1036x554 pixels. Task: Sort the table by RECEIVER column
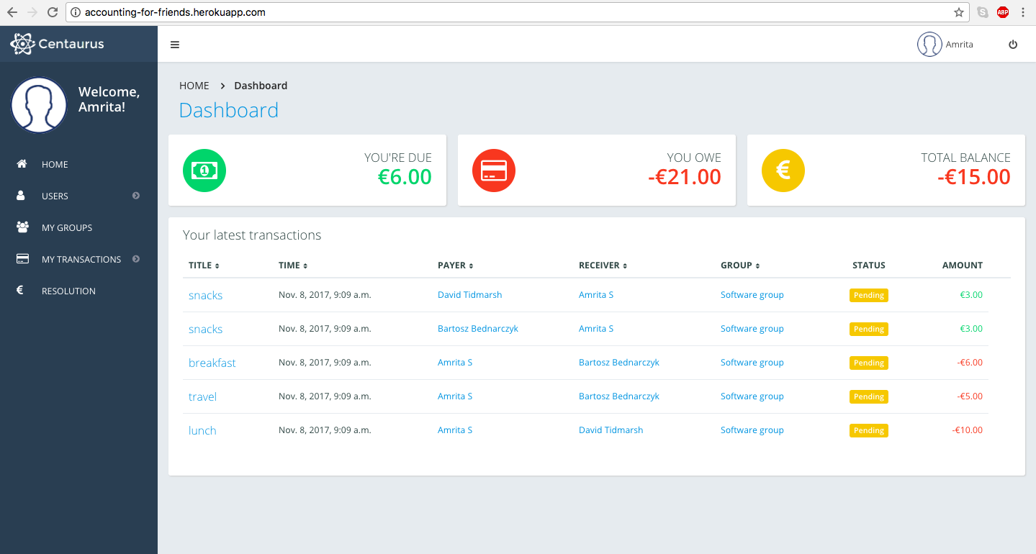(603, 265)
